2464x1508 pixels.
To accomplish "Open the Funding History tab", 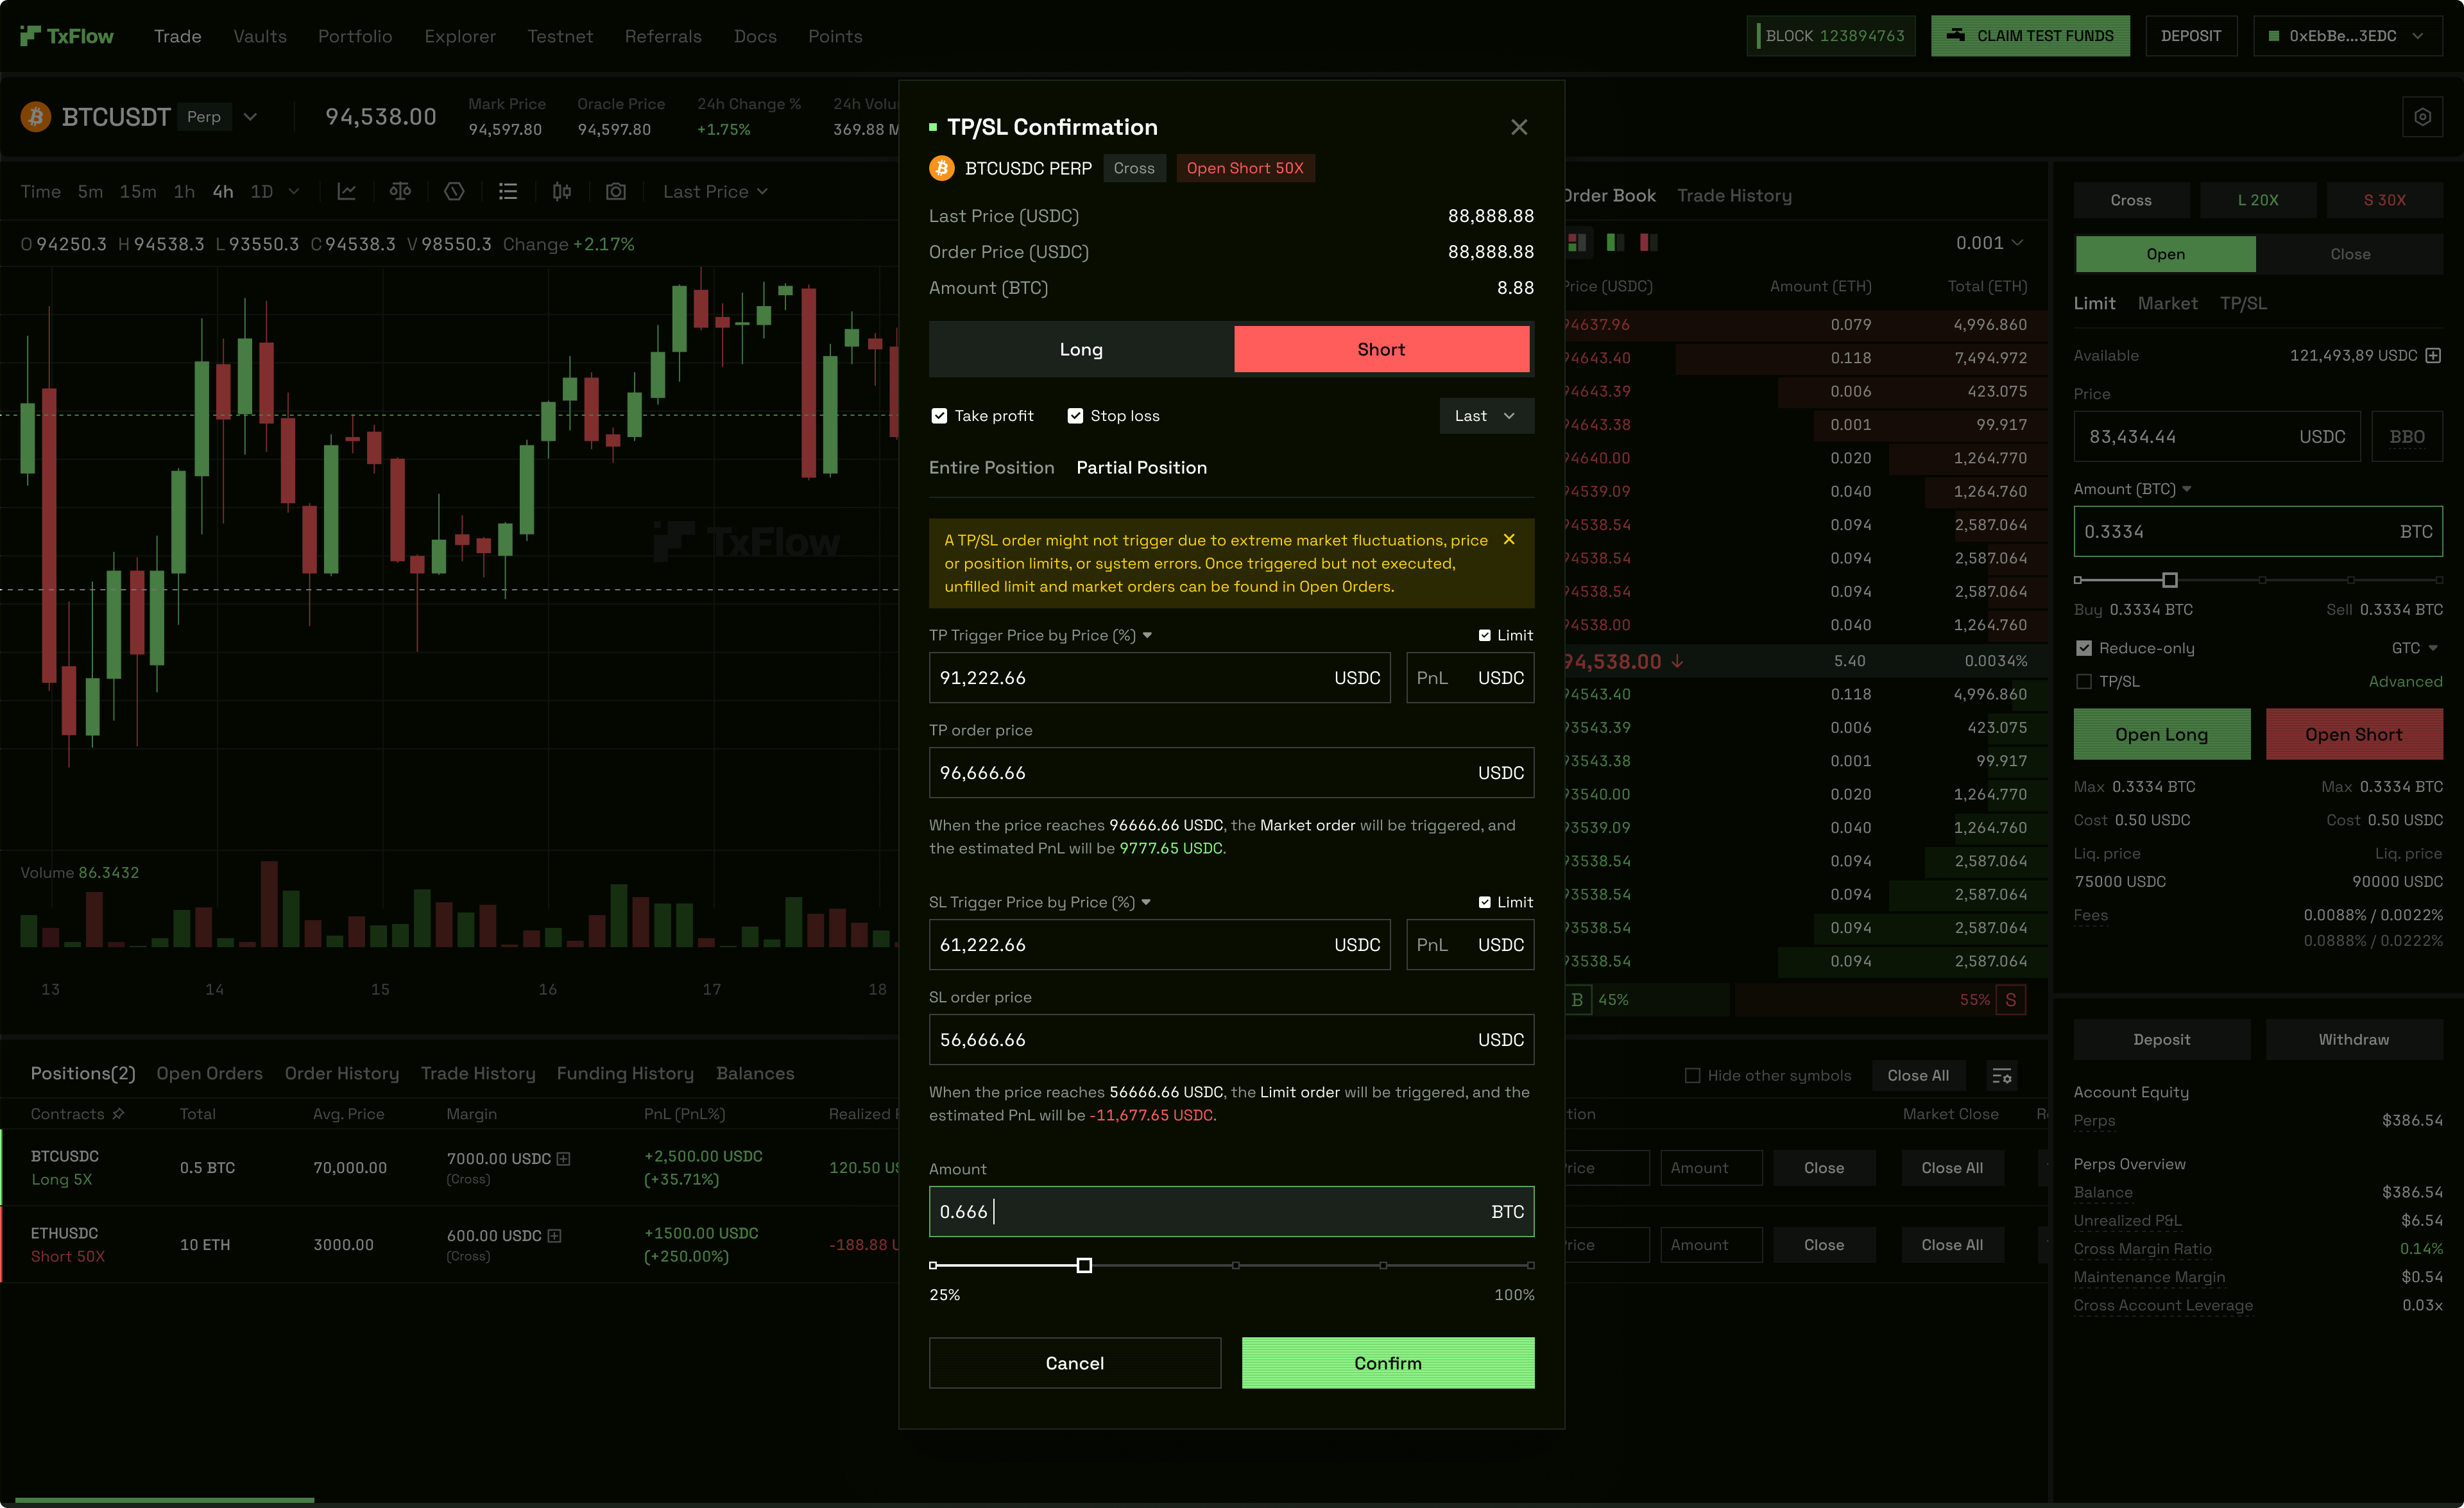I will coord(625,1073).
